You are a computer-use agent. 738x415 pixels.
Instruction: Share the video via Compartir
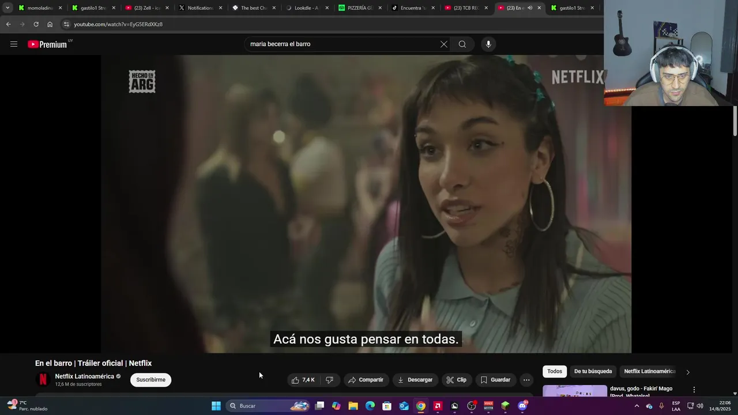(x=366, y=380)
